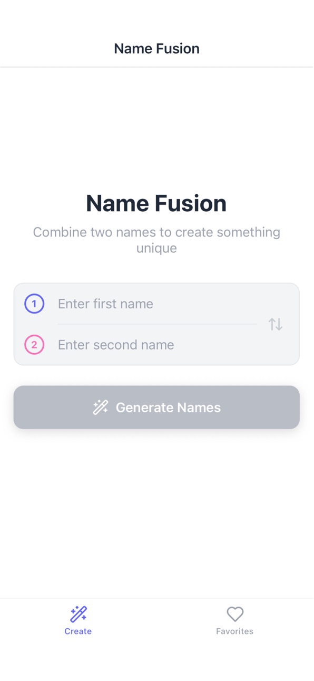
Task: Select the Create label text
Action: (x=78, y=631)
